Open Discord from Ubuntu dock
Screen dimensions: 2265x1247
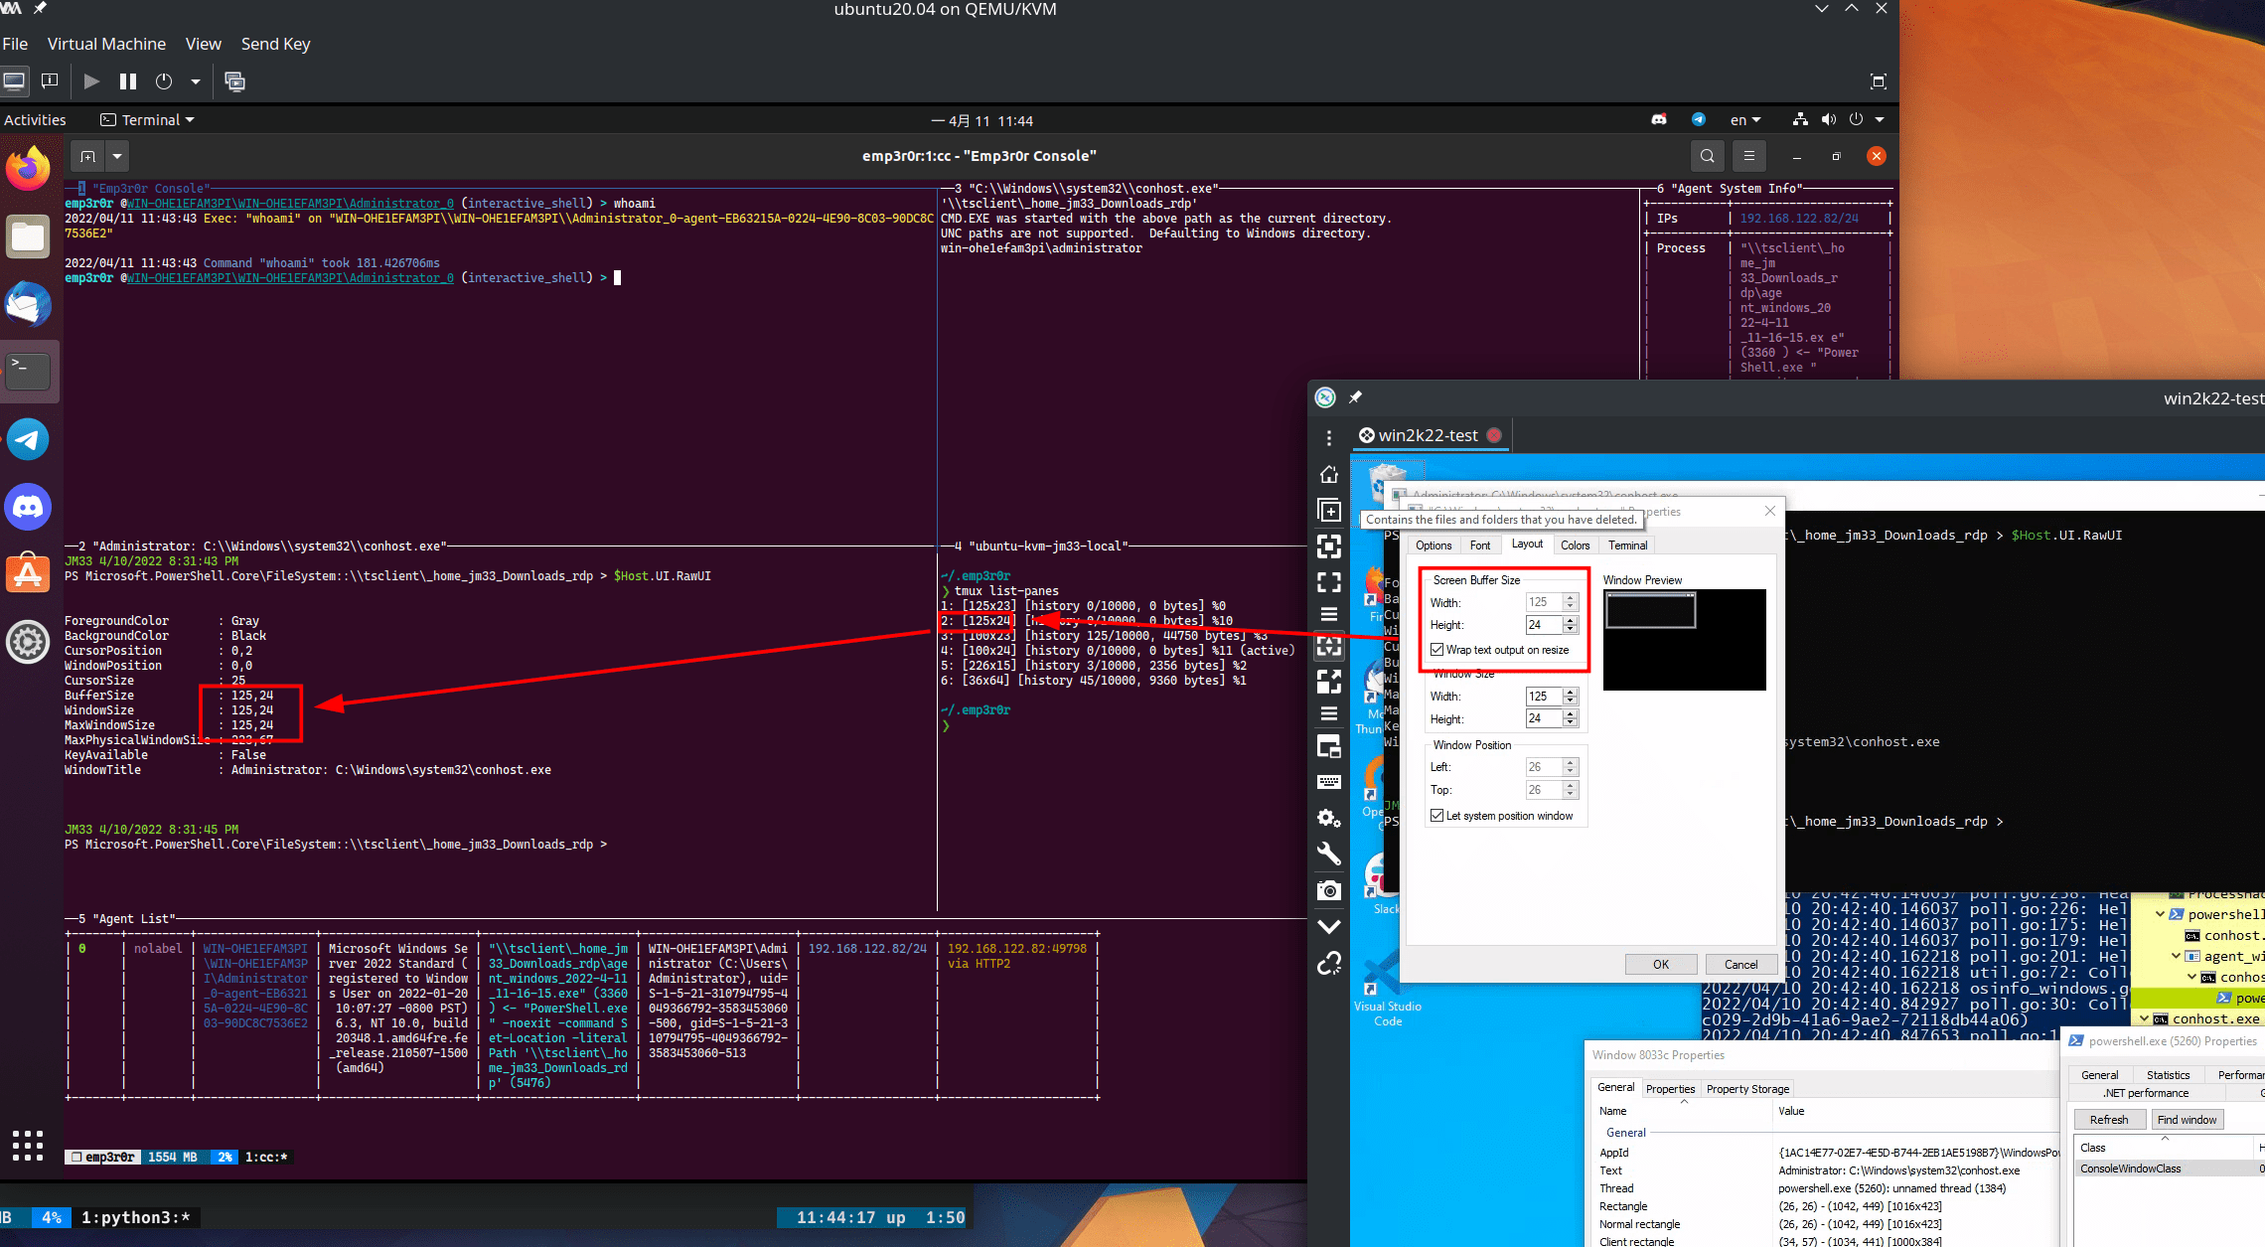(28, 507)
